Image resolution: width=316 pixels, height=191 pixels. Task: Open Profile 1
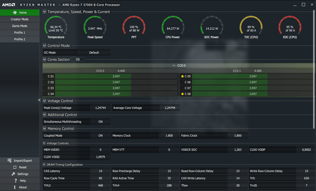pos(19,33)
